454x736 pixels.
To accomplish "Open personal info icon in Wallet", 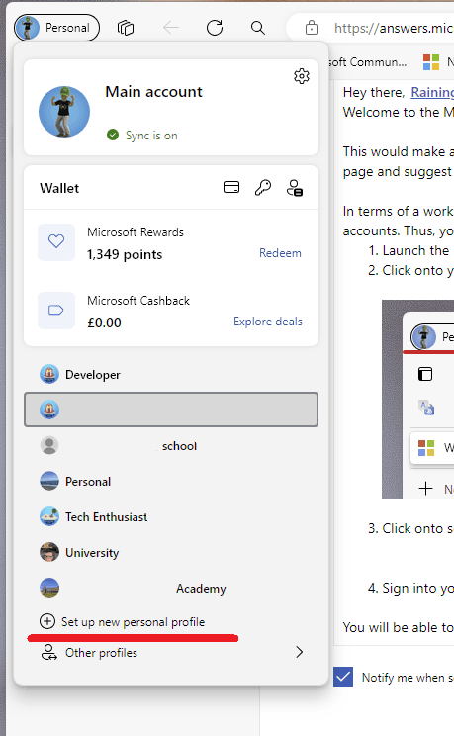I will pos(295,188).
